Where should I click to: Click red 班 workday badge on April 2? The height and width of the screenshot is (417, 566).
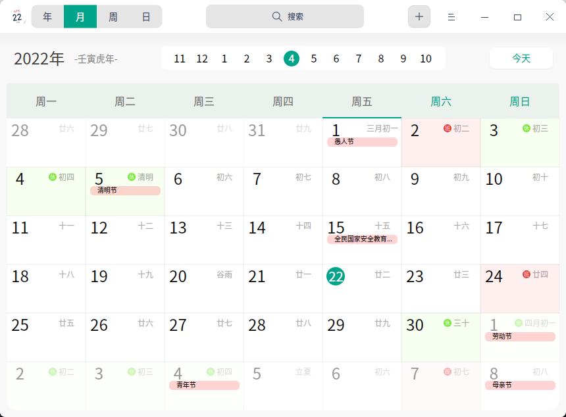(448, 128)
